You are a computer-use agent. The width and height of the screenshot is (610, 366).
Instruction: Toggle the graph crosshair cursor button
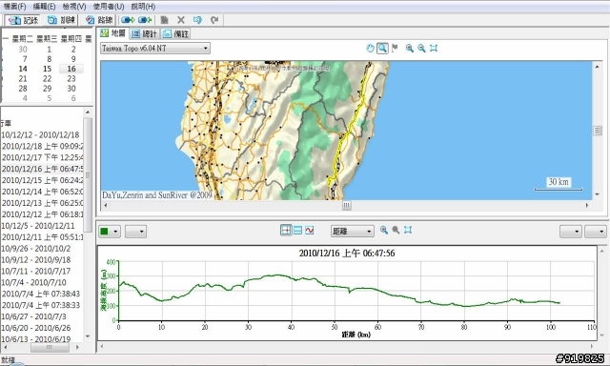[286, 231]
